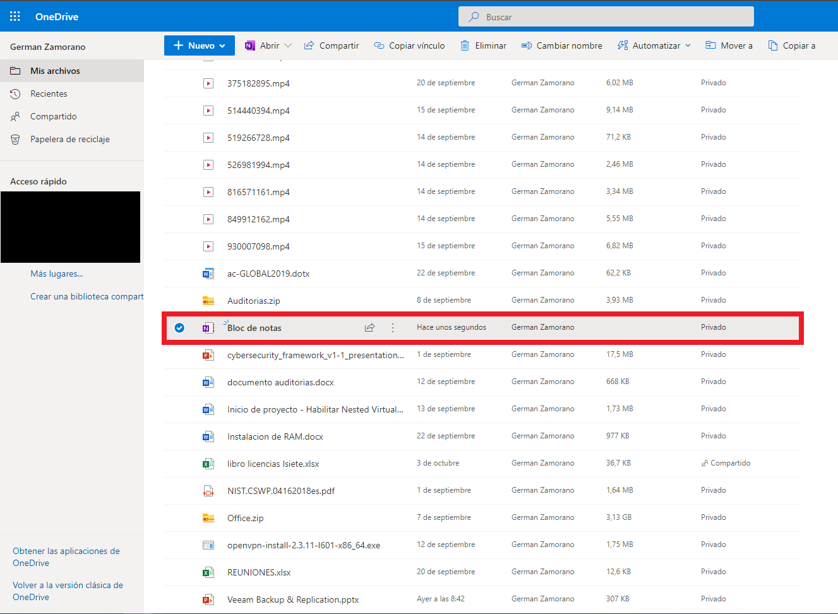This screenshot has width=838, height=614.
Task: Click the search magnifier icon
Action: (474, 17)
